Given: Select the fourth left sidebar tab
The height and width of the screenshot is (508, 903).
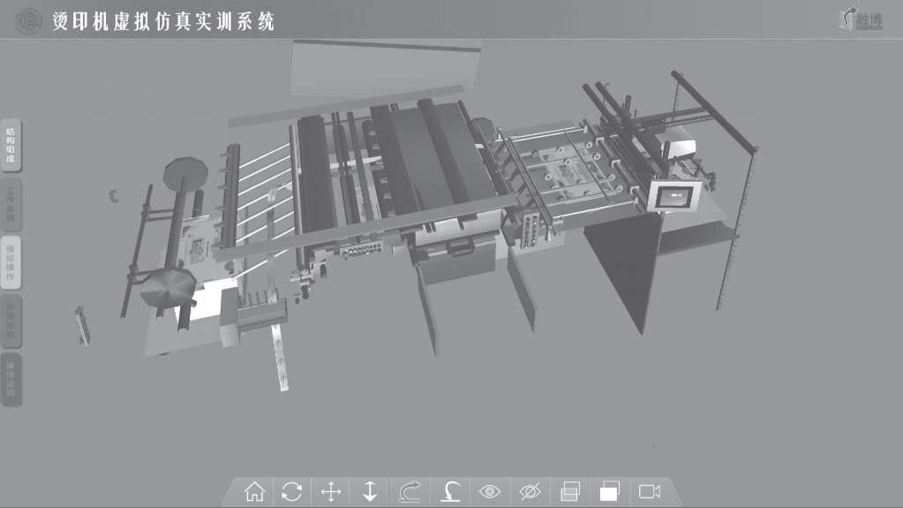Looking at the screenshot, I should [11, 321].
